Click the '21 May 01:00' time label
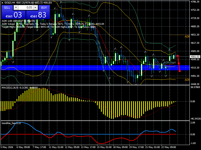201x150 pixels. click(153, 147)
